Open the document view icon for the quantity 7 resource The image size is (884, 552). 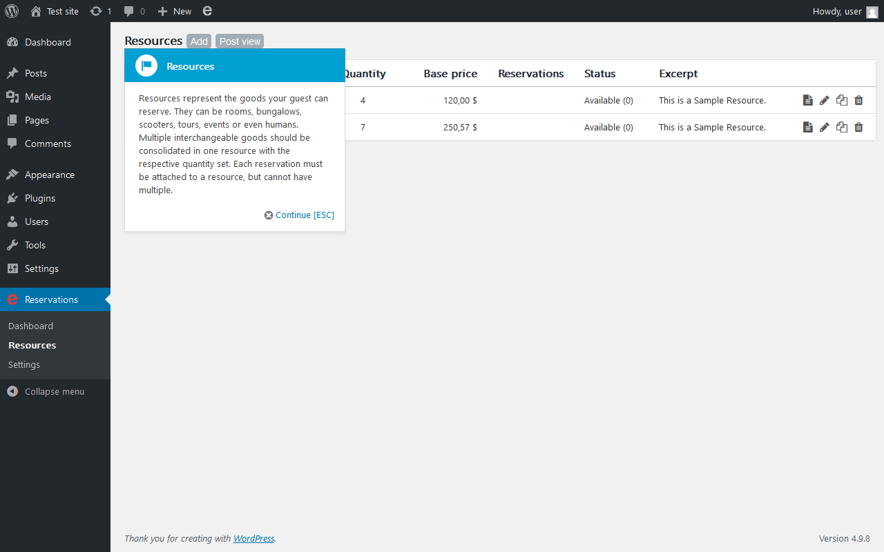tap(807, 127)
